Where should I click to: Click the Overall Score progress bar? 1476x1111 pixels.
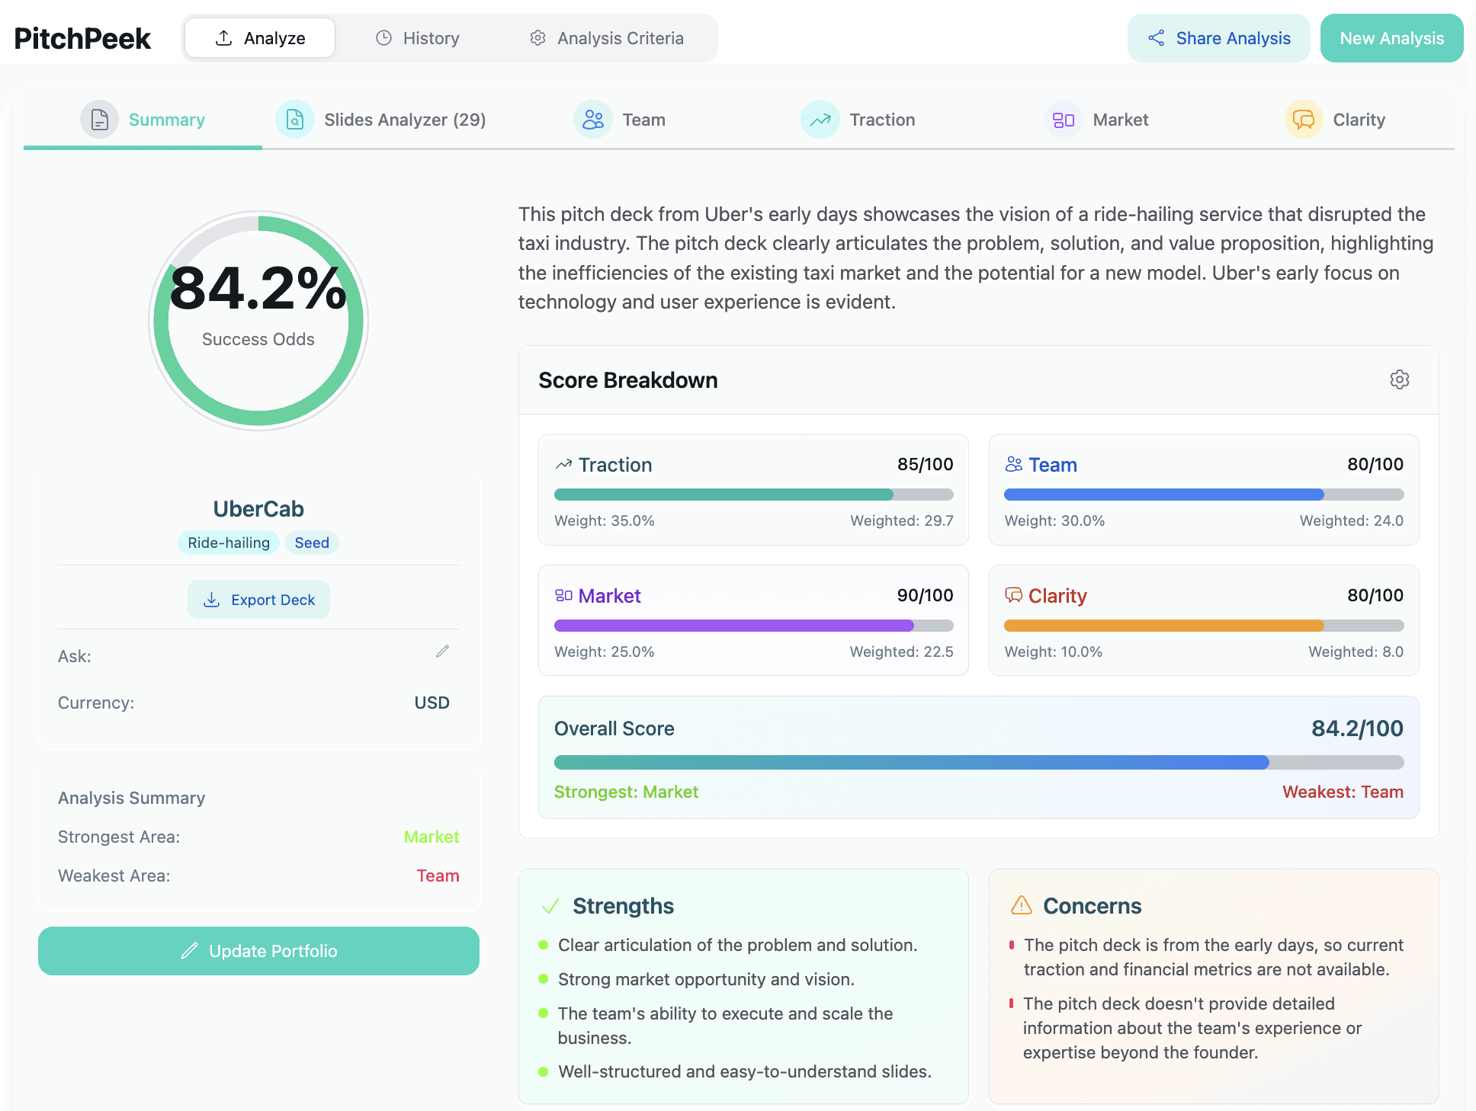click(979, 762)
